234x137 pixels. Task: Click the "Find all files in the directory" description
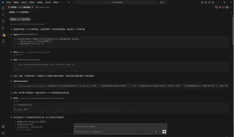(x=29, y=60)
